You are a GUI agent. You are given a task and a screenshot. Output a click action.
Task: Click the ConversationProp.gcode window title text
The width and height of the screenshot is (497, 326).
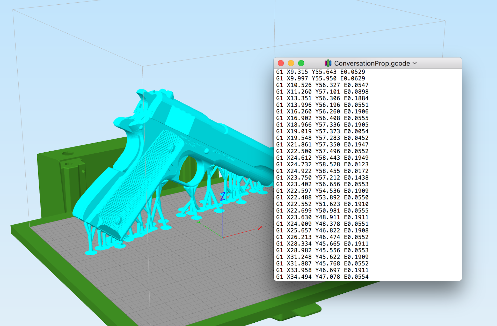click(x=372, y=63)
